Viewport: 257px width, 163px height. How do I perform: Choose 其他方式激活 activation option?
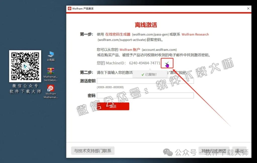(x=214, y=151)
